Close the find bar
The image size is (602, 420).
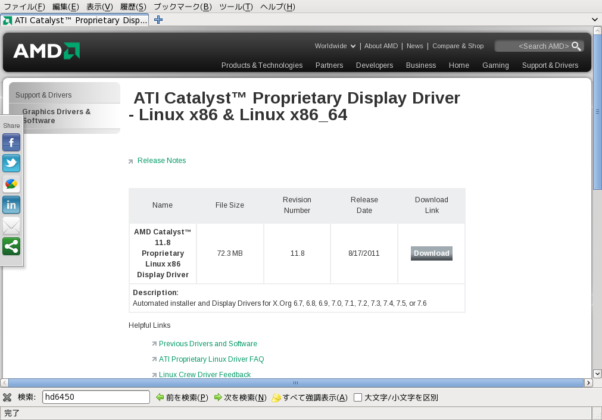click(7, 397)
